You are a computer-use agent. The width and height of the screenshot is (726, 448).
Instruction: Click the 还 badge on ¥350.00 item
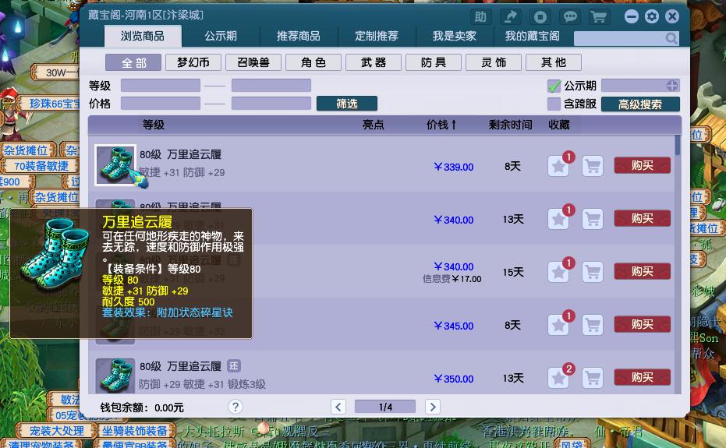click(234, 366)
